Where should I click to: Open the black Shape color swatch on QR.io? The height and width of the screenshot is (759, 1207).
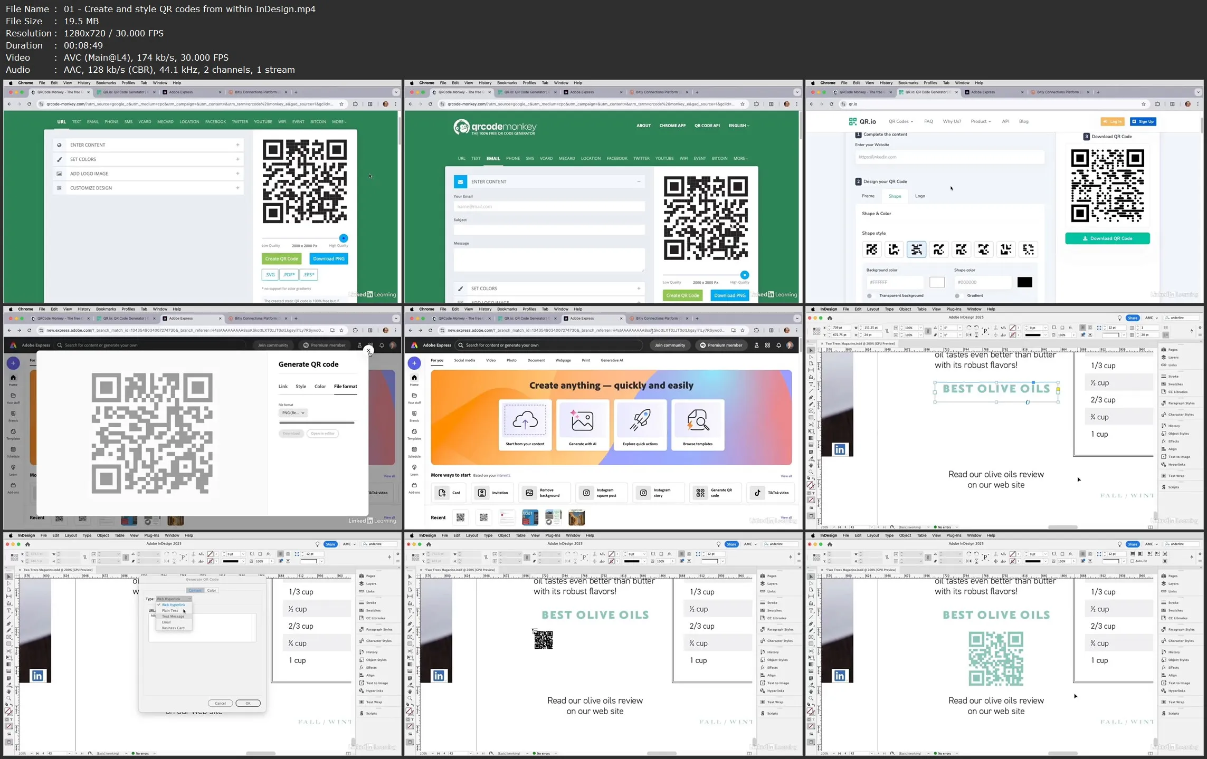click(x=1024, y=282)
